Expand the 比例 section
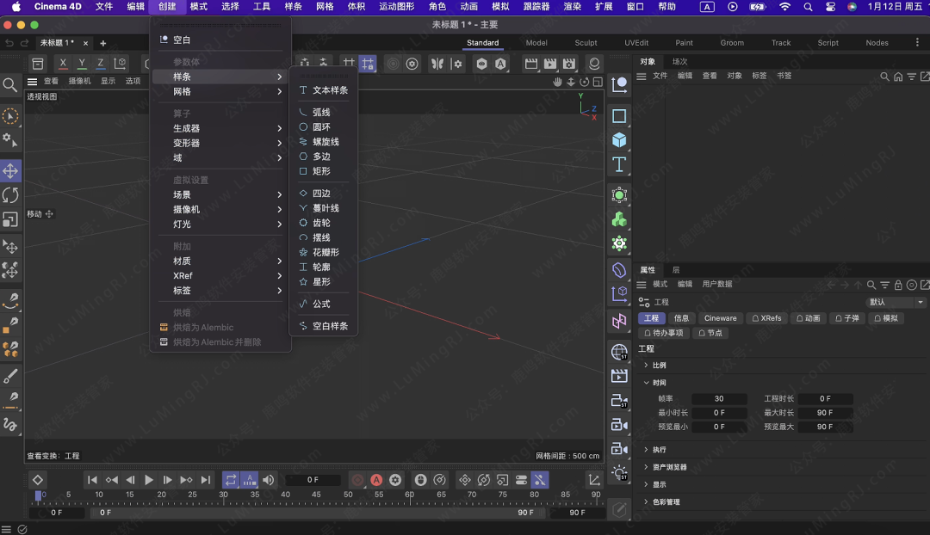Screen dimensions: 930x535 point(658,366)
